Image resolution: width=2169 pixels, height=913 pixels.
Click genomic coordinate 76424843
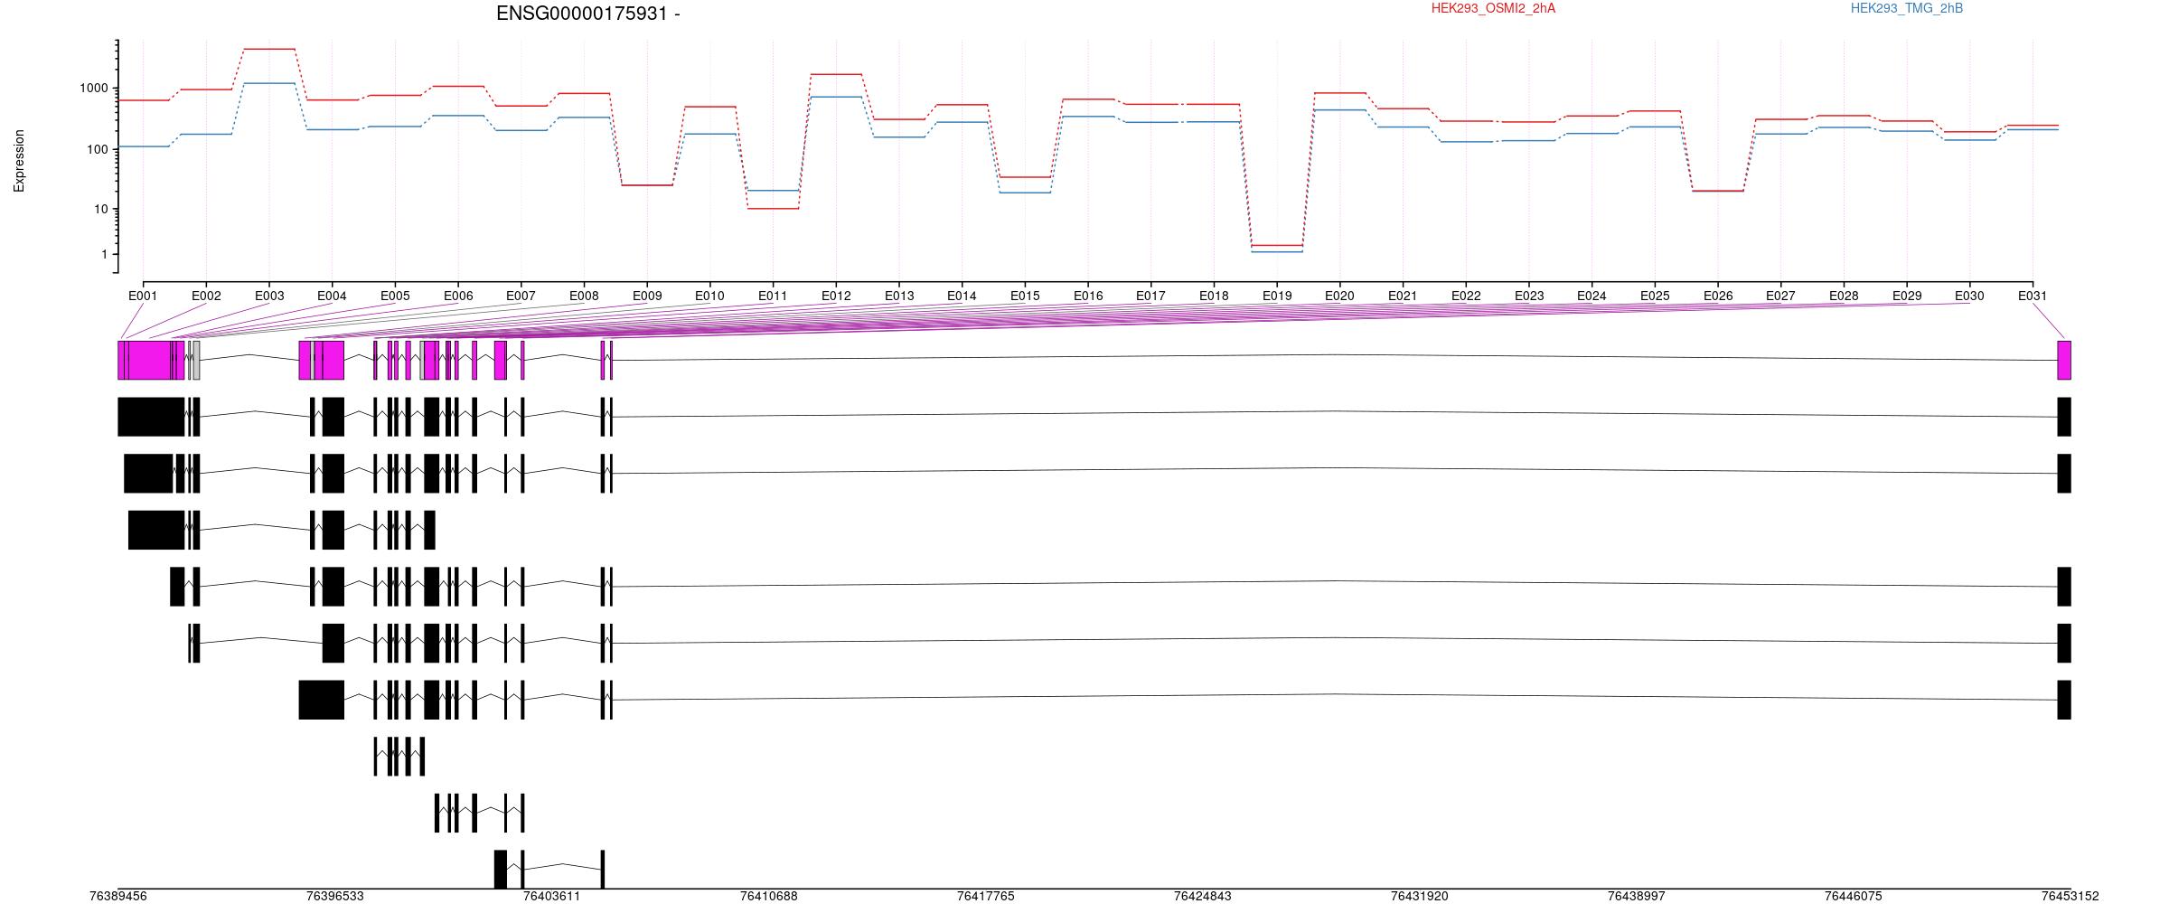[1203, 897]
